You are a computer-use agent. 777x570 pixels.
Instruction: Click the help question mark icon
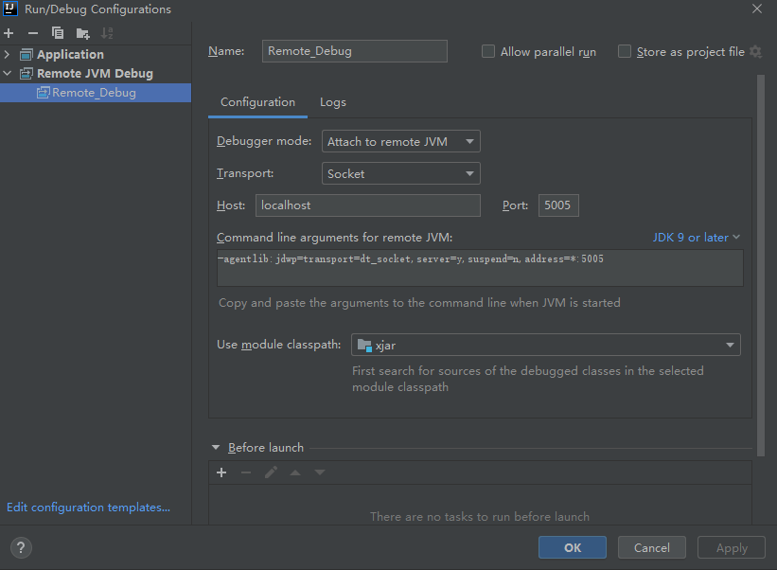click(21, 547)
